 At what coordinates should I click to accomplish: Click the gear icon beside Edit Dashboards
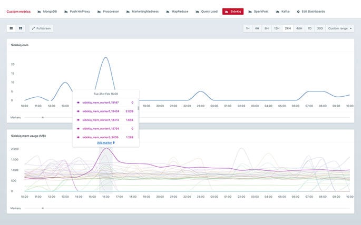(298, 11)
